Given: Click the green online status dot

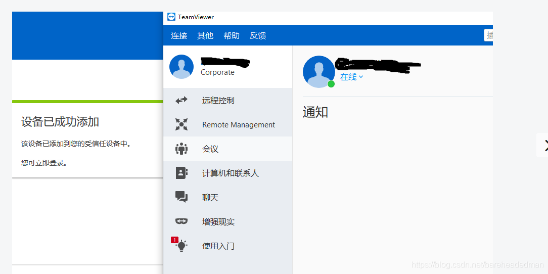Looking at the screenshot, I should coord(331,84).
